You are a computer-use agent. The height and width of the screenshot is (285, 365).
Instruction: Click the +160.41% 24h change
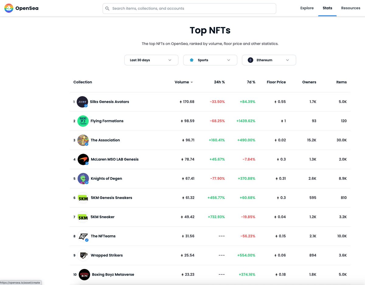click(217, 140)
